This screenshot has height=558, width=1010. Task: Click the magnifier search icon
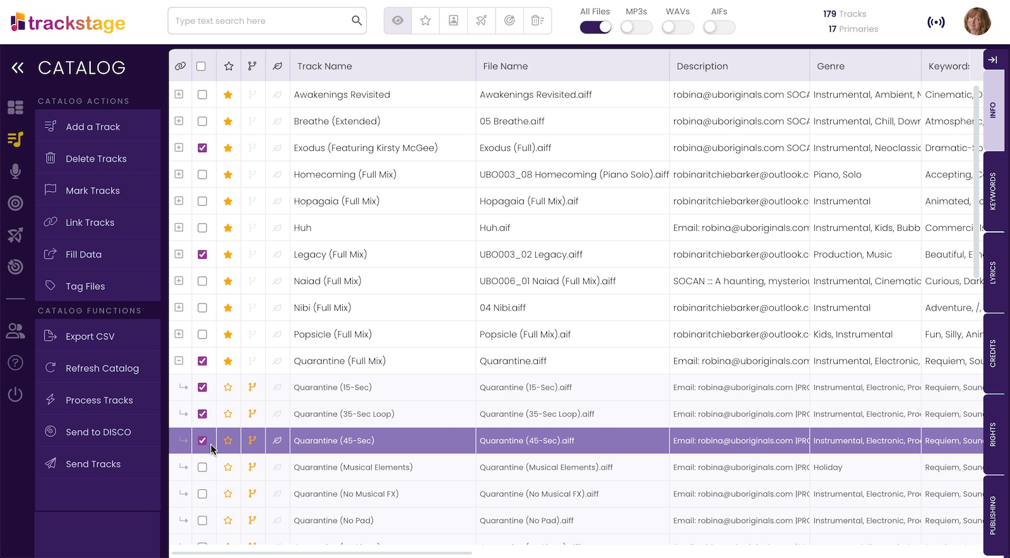(357, 20)
